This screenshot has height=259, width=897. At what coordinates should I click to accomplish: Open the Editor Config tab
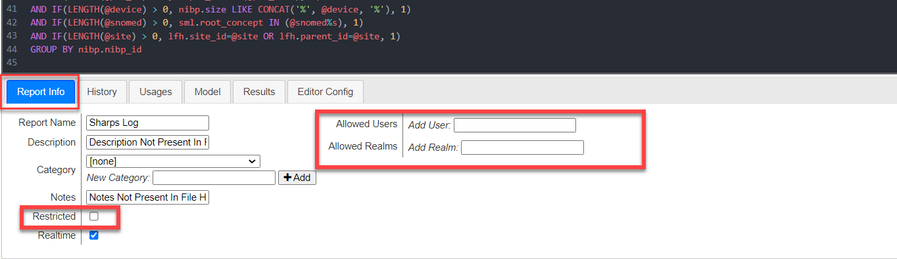[325, 92]
